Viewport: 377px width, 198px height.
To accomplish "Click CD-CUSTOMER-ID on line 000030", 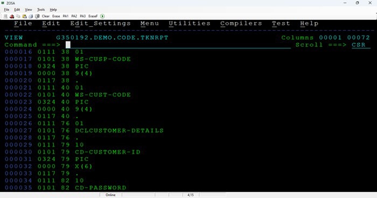I will 108,152.
